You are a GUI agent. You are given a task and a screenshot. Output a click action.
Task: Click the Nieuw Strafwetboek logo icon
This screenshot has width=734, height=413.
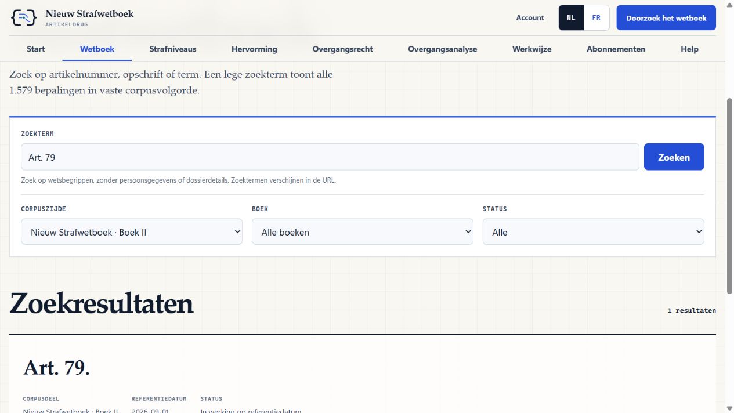click(24, 17)
